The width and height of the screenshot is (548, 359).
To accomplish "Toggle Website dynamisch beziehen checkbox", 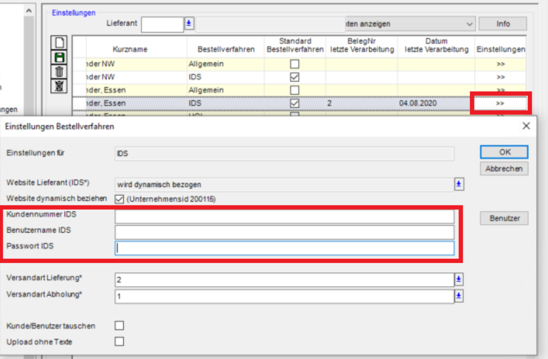I will (120, 199).
